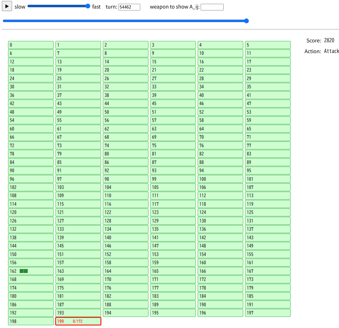Select cell 8

click(x=126, y=53)
